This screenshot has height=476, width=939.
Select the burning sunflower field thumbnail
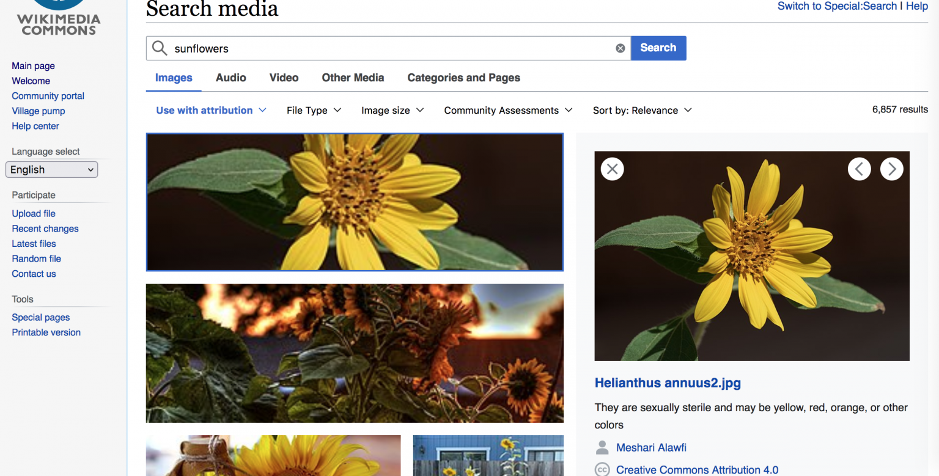tap(355, 353)
